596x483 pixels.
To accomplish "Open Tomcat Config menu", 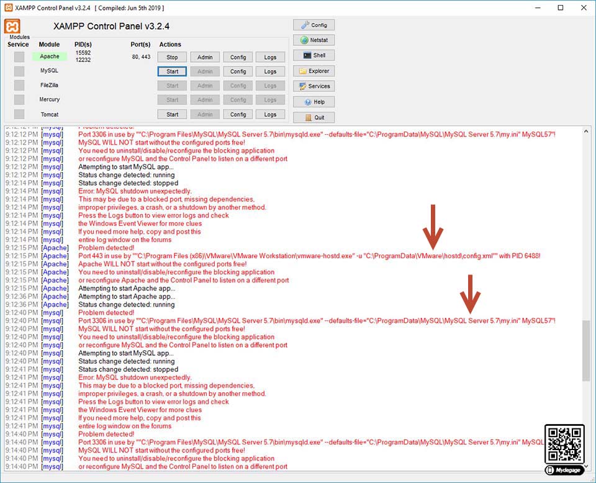I will tap(238, 114).
